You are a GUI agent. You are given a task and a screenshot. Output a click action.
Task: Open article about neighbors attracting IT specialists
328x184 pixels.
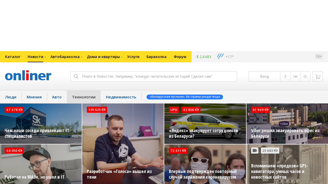pyautogui.click(x=38, y=133)
